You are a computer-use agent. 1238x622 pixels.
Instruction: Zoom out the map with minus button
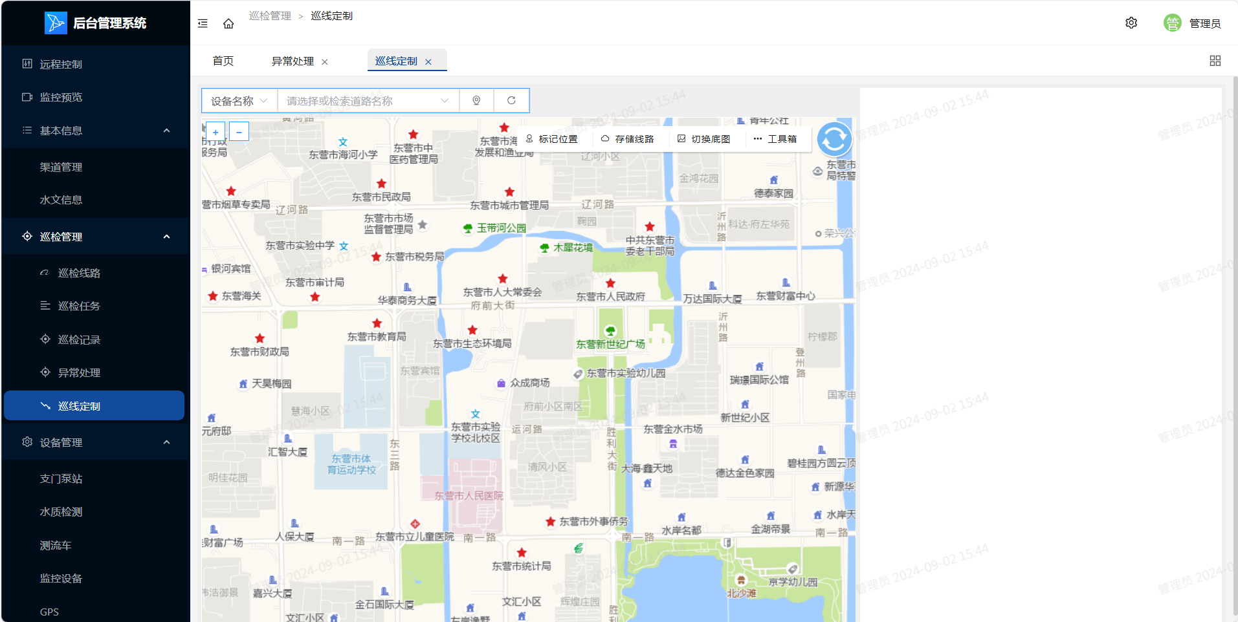(x=239, y=132)
